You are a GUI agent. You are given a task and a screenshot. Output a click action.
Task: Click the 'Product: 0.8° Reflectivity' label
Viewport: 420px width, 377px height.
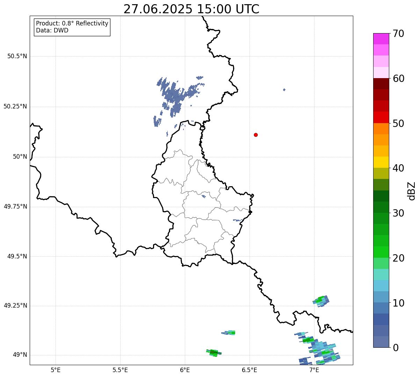pyautogui.click(x=72, y=23)
